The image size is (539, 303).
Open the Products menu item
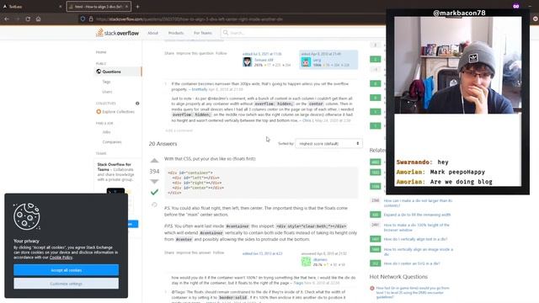pos(176,33)
